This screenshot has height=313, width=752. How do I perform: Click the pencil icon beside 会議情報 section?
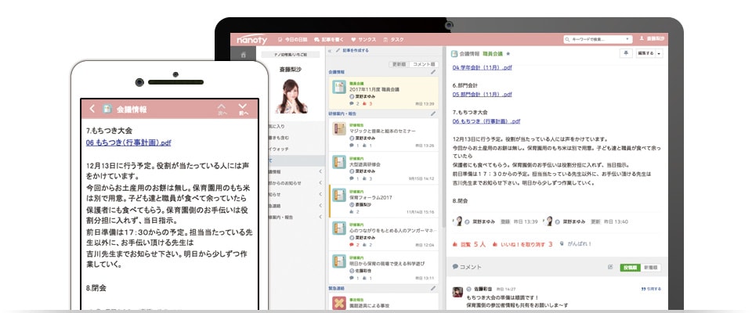tap(433, 72)
